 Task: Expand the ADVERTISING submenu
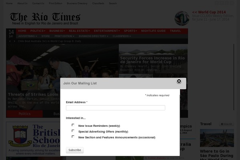(x=28, y=36)
